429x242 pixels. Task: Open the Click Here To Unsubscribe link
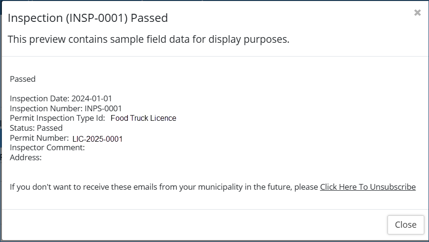(368, 187)
